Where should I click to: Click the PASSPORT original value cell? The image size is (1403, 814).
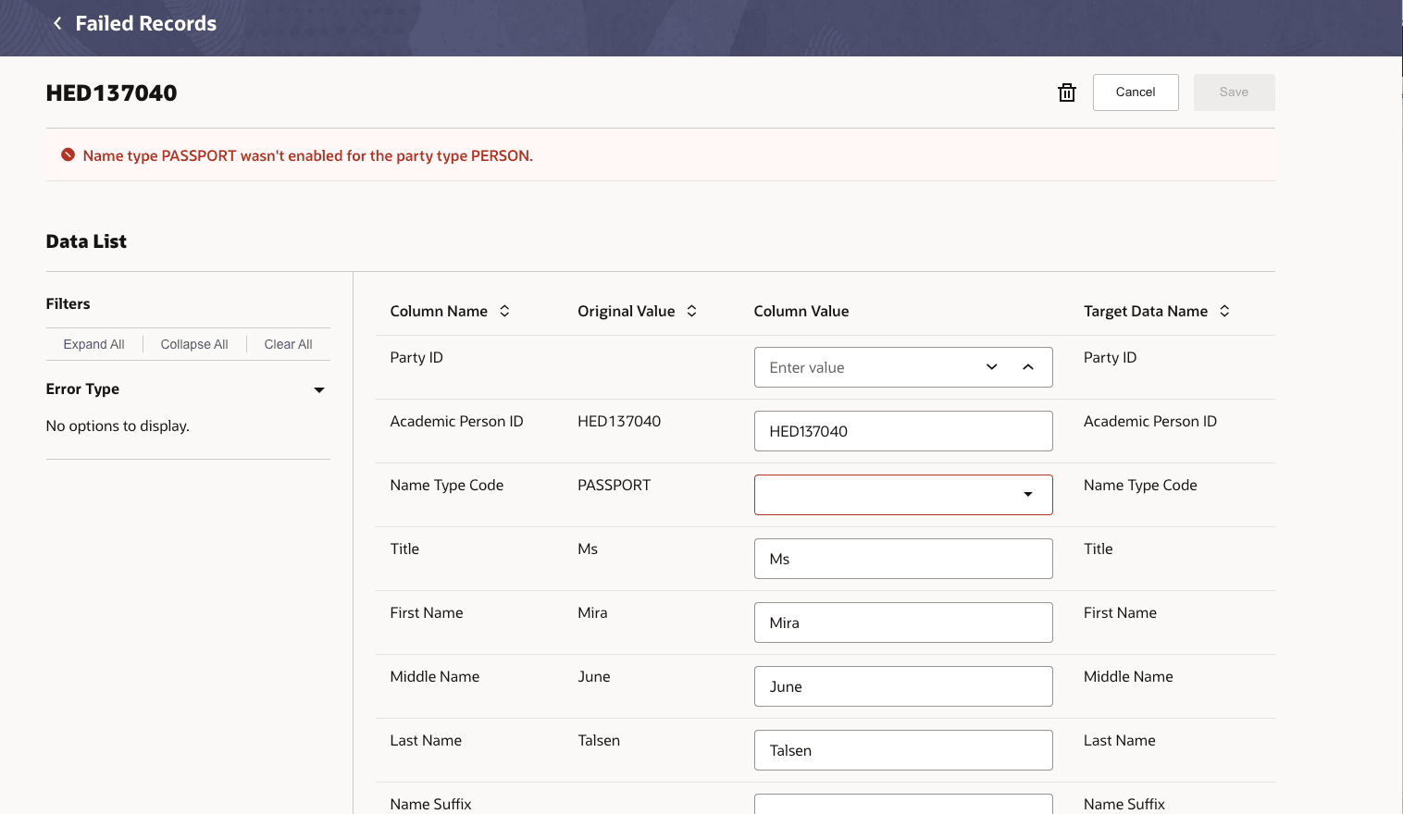[614, 485]
